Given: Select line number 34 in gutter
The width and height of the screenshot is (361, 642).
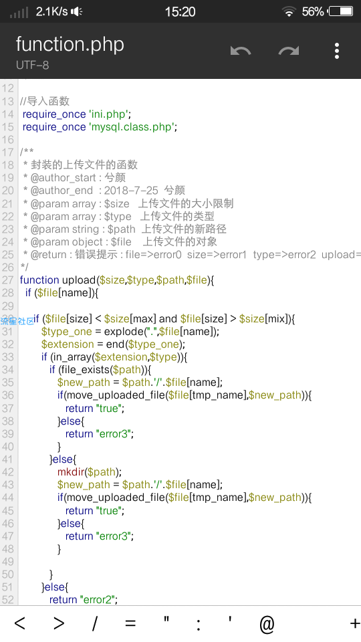Looking at the screenshot, I should pos(8,370).
